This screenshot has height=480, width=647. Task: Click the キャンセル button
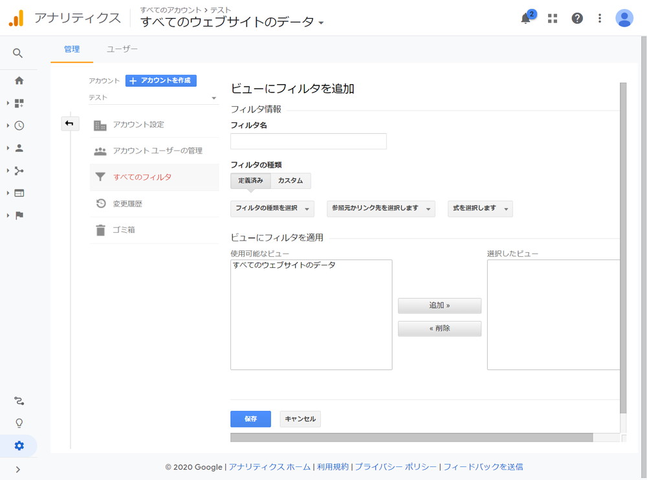pos(300,419)
